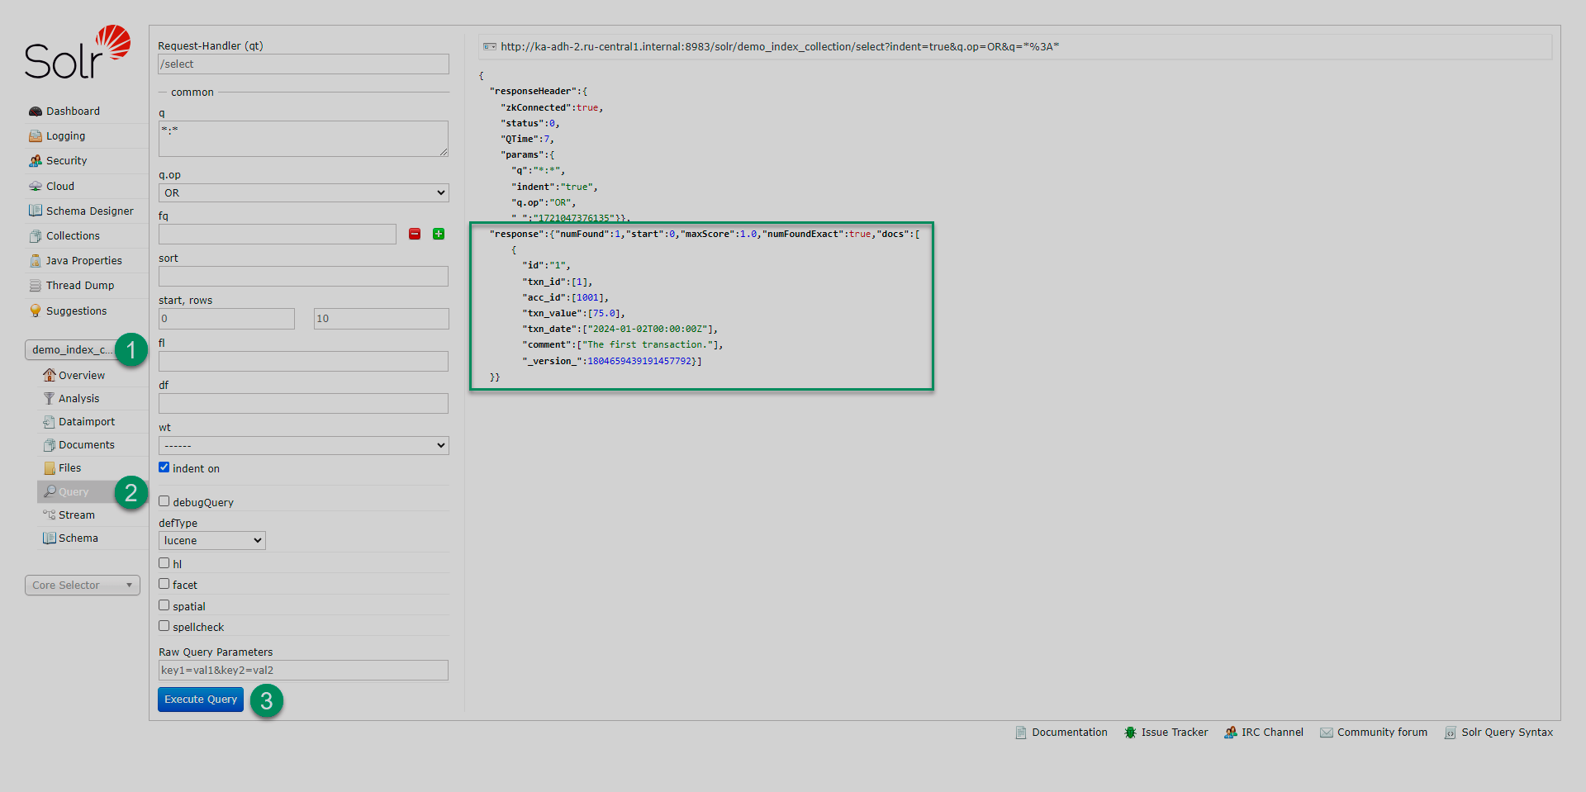Remove filter query with red minus icon

(415, 235)
